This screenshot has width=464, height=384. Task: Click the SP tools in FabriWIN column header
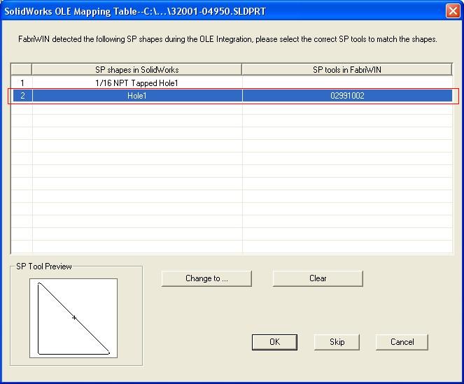[x=347, y=70]
